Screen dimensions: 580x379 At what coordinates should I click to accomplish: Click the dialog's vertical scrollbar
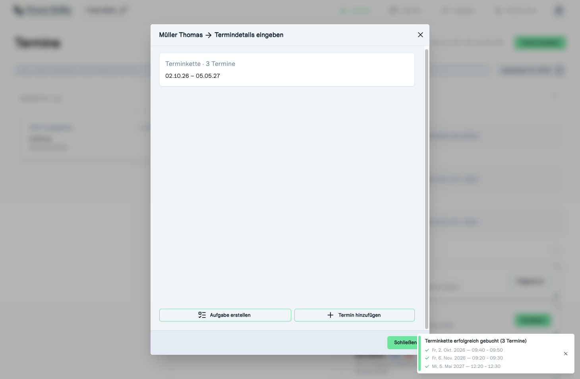click(427, 189)
